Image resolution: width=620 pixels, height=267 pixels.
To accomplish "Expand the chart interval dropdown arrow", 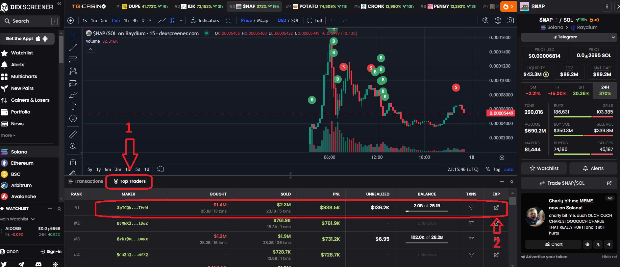I will [150, 20].
